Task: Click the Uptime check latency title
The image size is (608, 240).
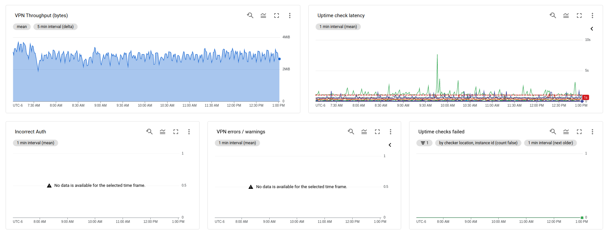Action: pos(341,16)
